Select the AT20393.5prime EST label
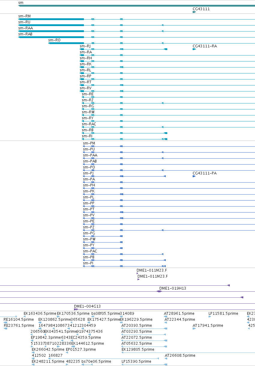 click(x=136, y=326)
